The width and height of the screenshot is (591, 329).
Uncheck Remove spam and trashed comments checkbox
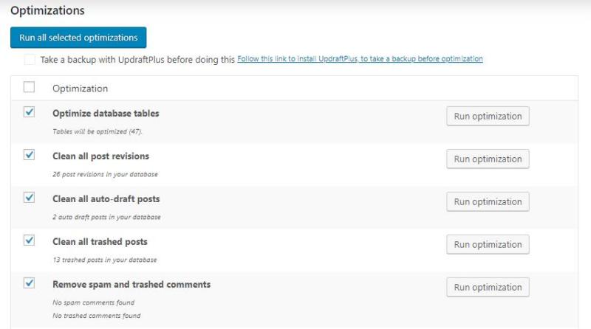coord(29,283)
